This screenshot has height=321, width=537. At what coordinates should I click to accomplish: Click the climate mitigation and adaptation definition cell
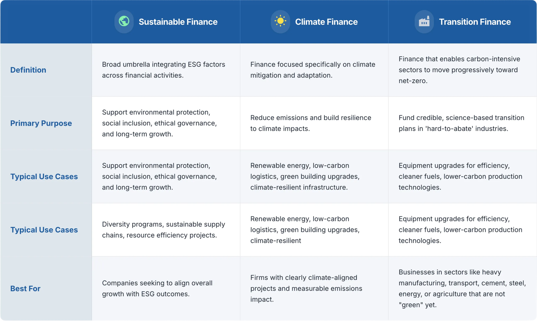pyautogui.click(x=313, y=70)
